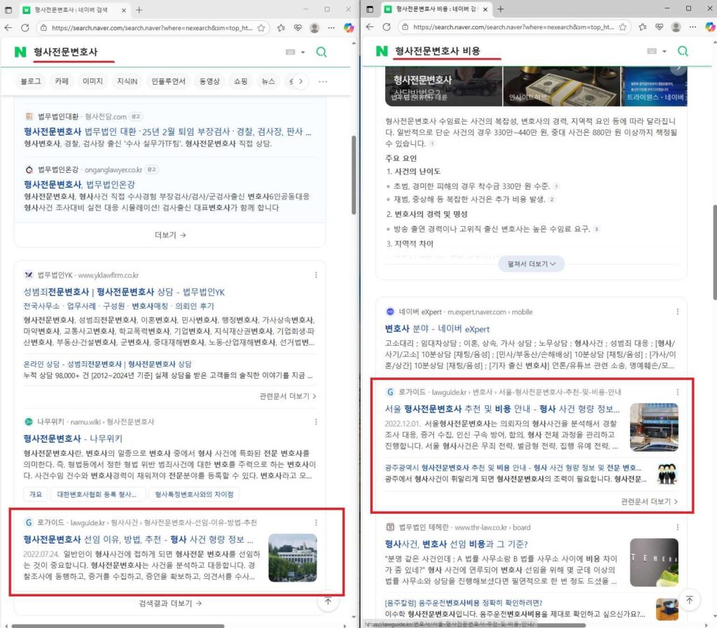The height and width of the screenshot is (628, 717).
Task: Open the three-dot tab options next to search tabs
Action: [x=323, y=81]
